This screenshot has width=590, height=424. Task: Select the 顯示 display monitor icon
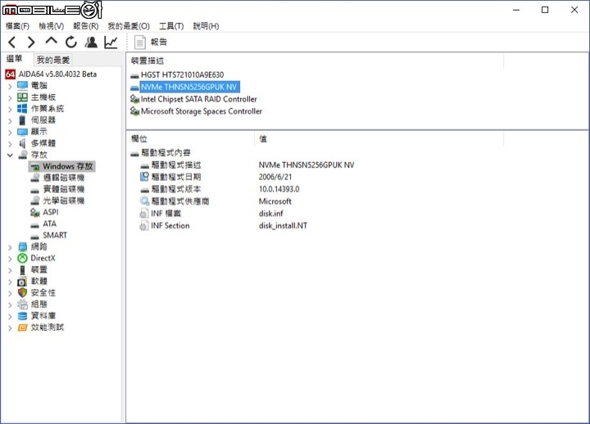[x=22, y=132]
